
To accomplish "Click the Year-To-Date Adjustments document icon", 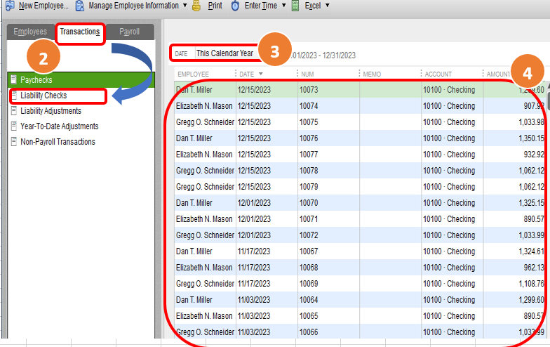I will point(14,126).
